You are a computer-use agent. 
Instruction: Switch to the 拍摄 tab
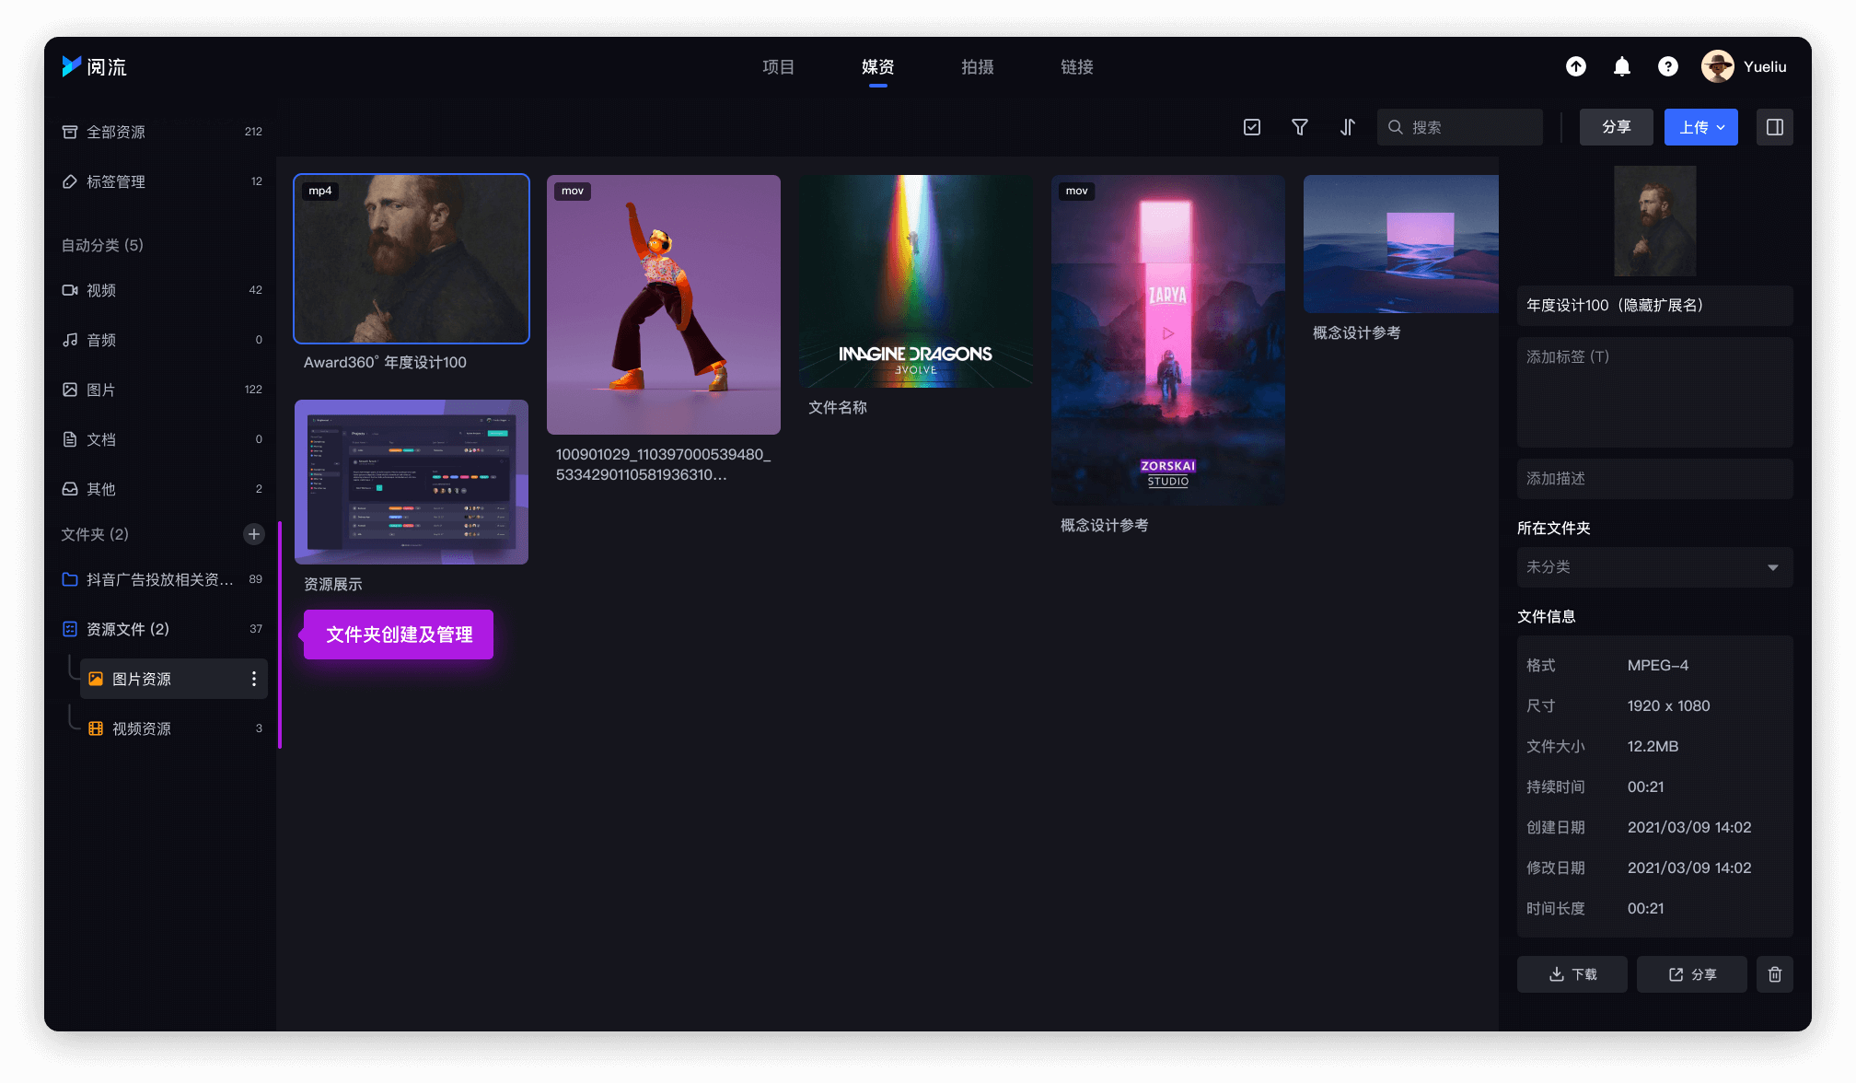978,66
